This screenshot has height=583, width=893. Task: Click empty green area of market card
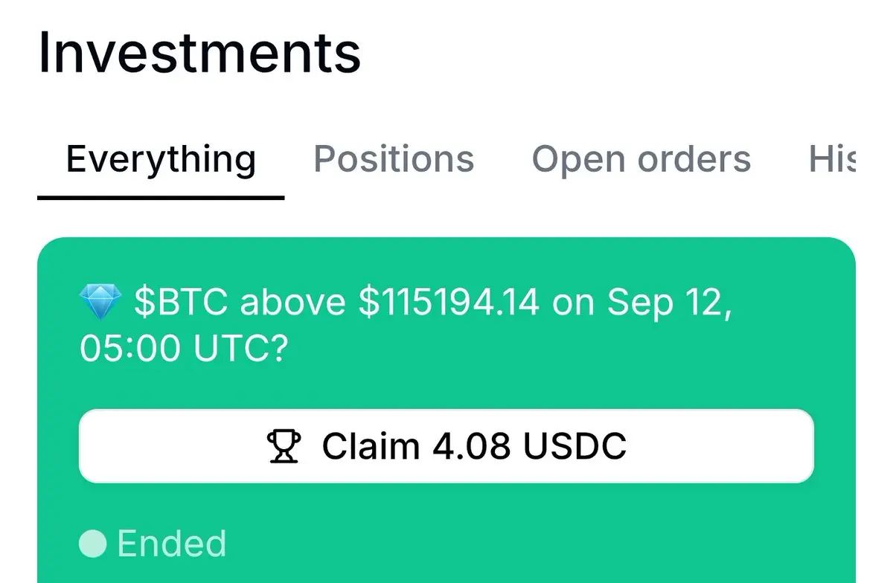tap(521, 535)
